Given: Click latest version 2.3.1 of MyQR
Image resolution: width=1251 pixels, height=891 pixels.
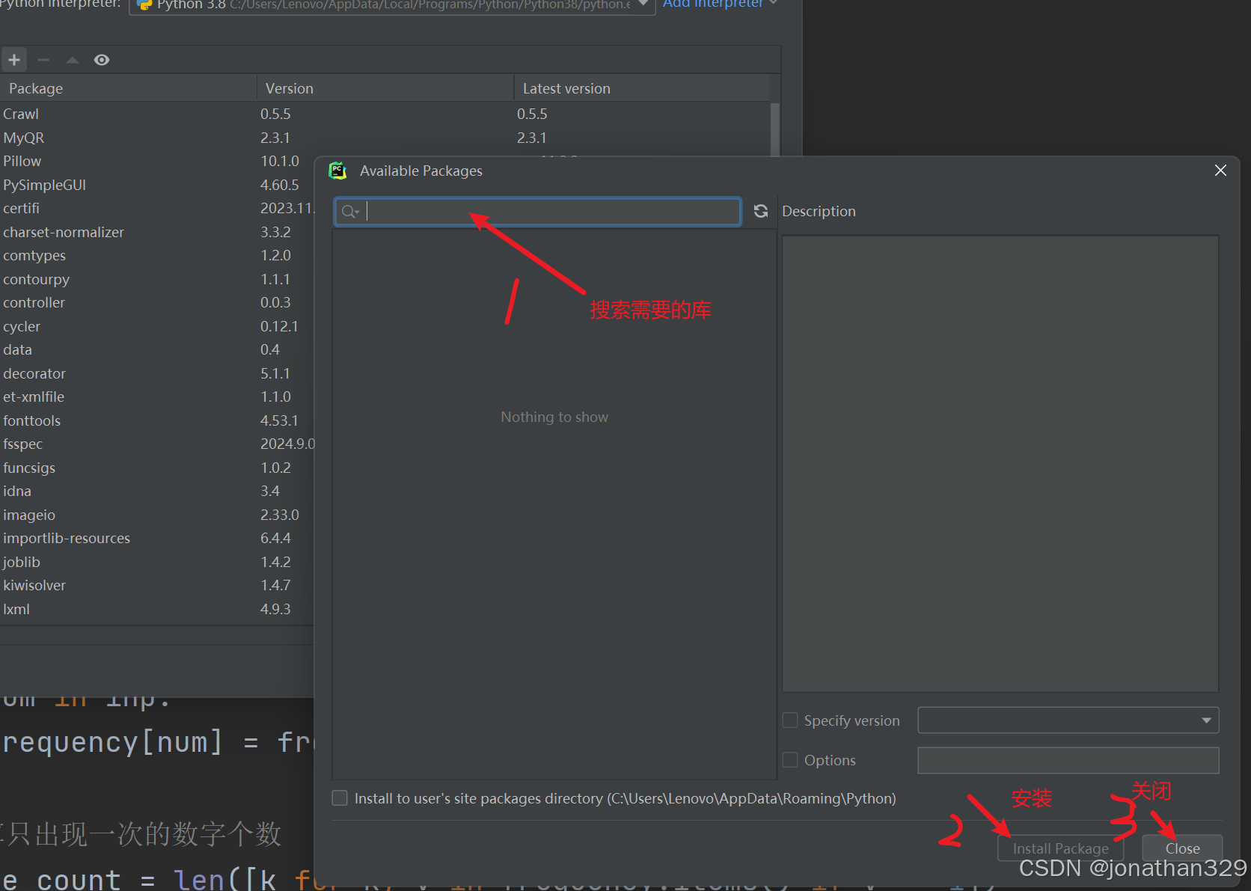Looking at the screenshot, I should click(532, 138).
